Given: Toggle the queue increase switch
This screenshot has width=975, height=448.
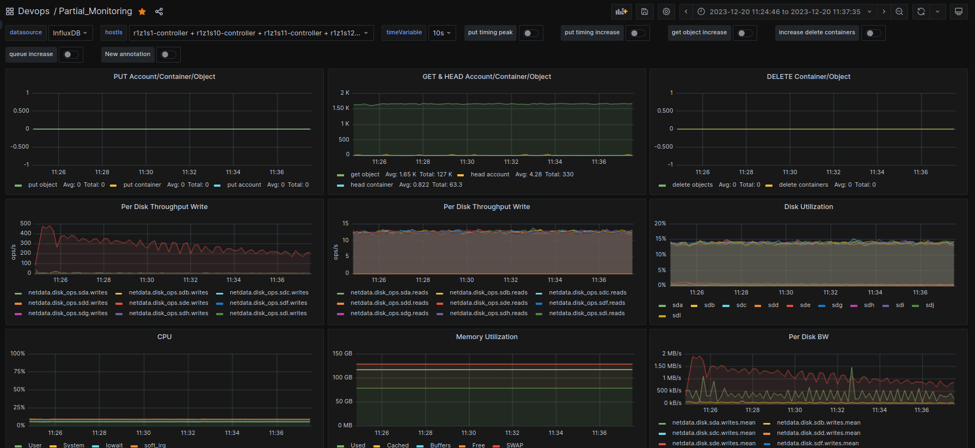Looking at the screenshot, I should (71, 54).
